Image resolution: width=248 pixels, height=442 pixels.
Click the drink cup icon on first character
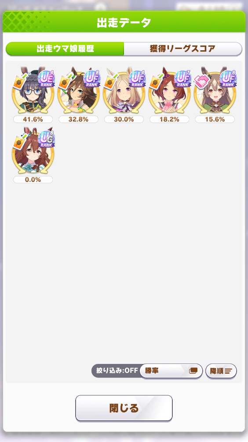[x=20, y=81]
